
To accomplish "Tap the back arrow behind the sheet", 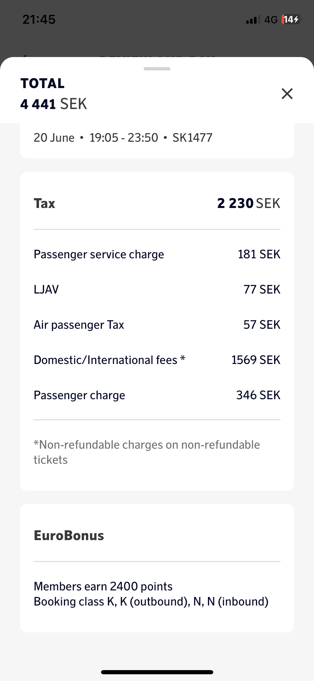I will point(25,56).
